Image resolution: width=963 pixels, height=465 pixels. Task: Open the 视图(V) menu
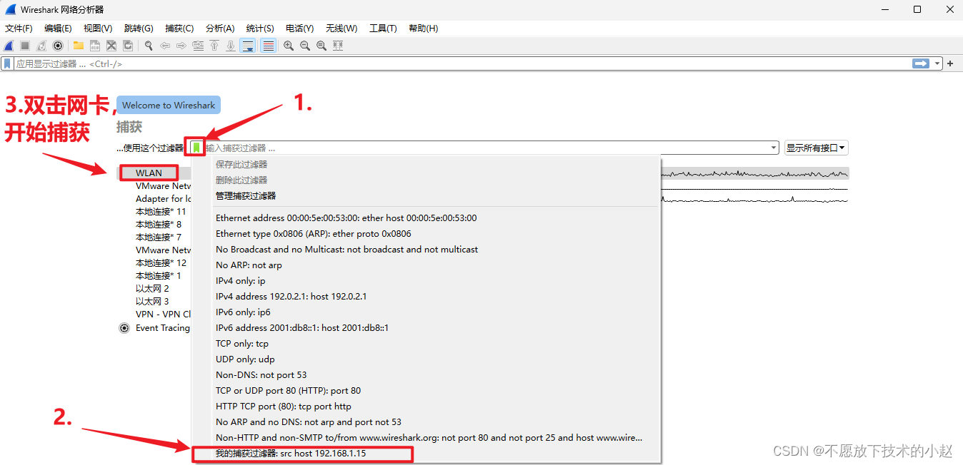98,29
